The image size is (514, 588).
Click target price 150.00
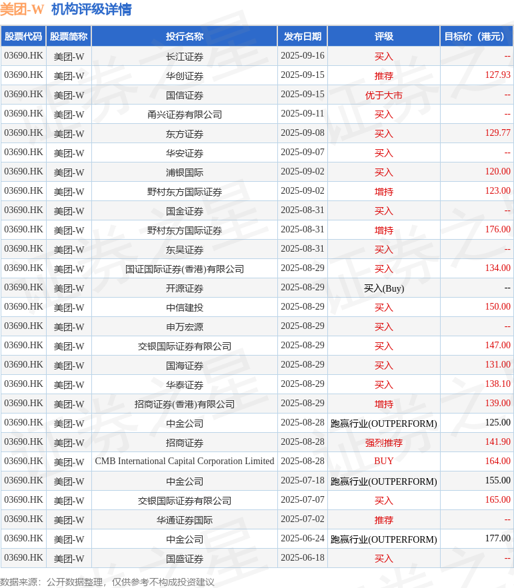click(497, 306)
